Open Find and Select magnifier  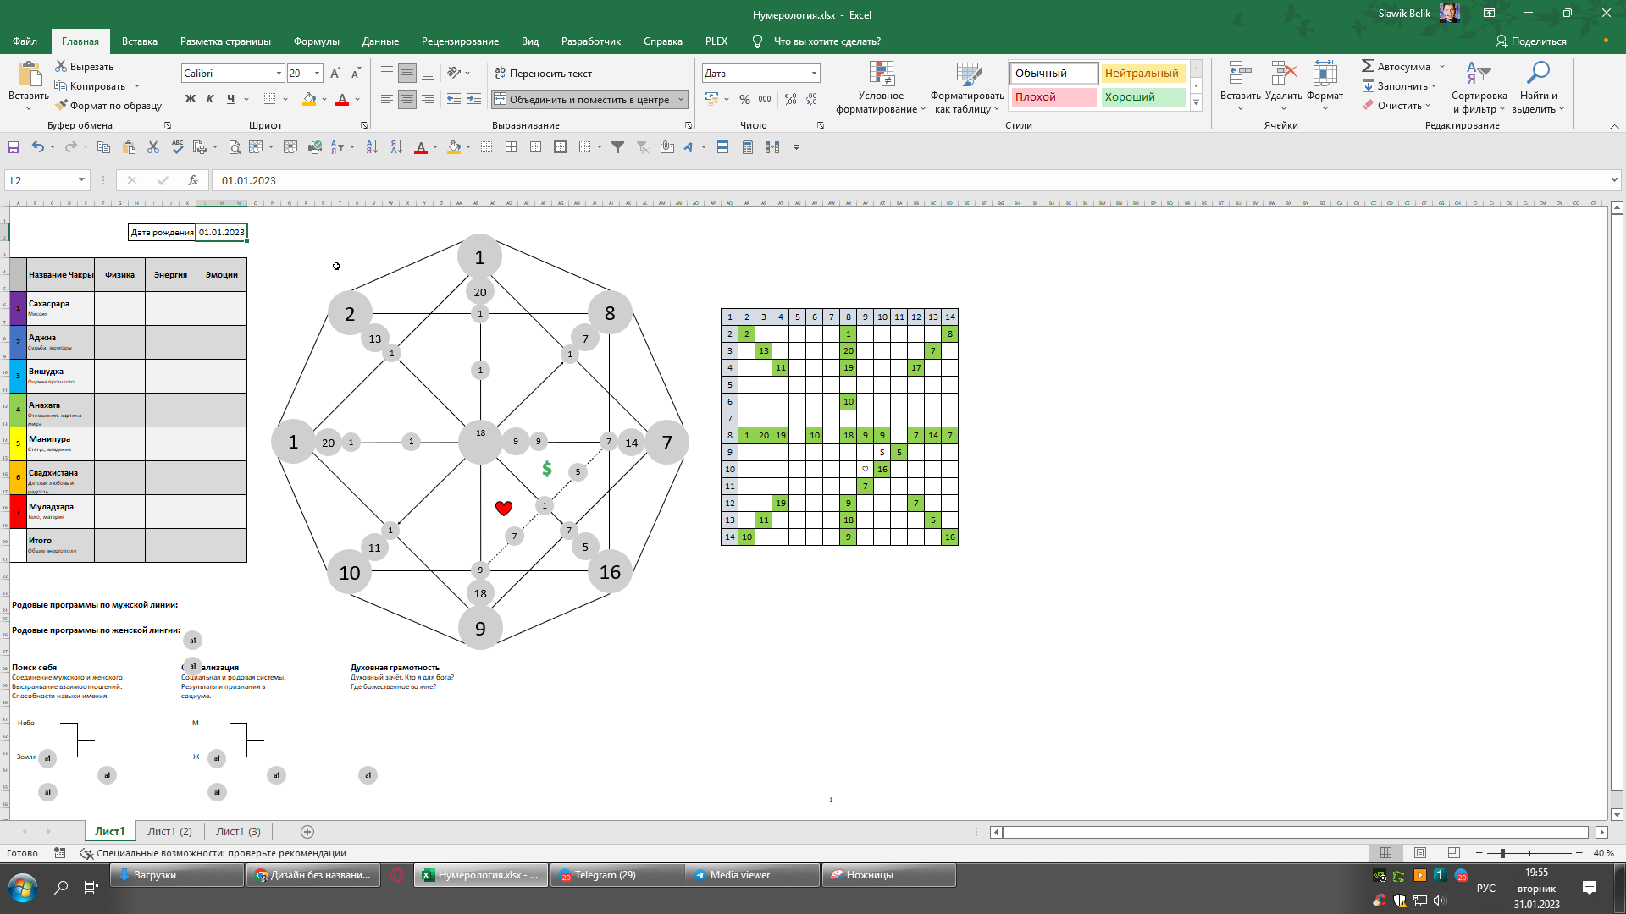[1537, 88]
